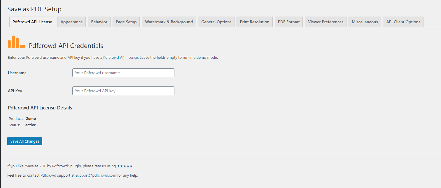Select the Watermark & Background tab
Viewport: 441px width, 188px height.
click(x=169, y=22)
